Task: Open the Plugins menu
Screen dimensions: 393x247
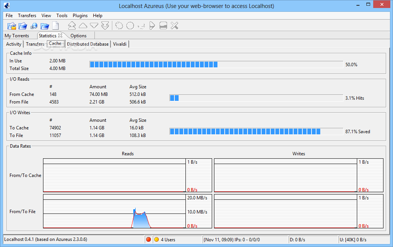Action: [x=80, y=16]
